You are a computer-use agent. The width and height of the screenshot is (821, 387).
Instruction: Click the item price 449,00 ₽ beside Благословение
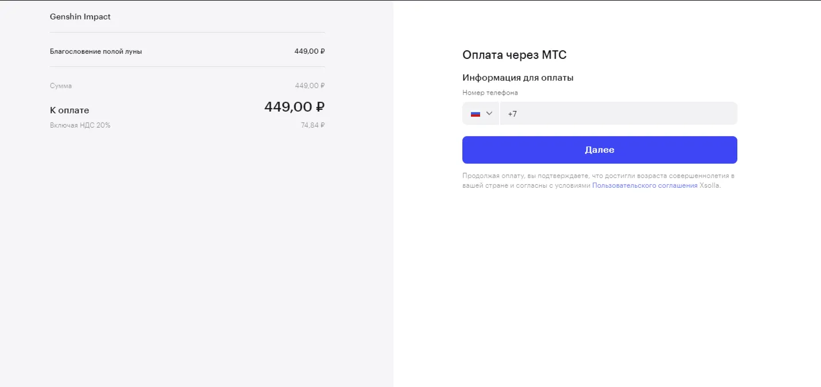[x=309, y=51]
